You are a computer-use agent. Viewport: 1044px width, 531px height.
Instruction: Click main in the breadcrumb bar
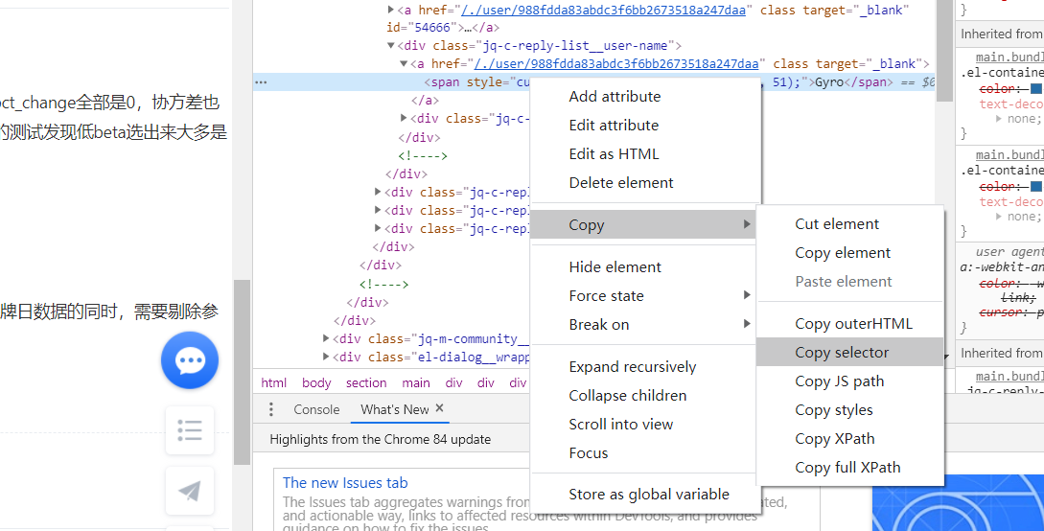(416, 382)
